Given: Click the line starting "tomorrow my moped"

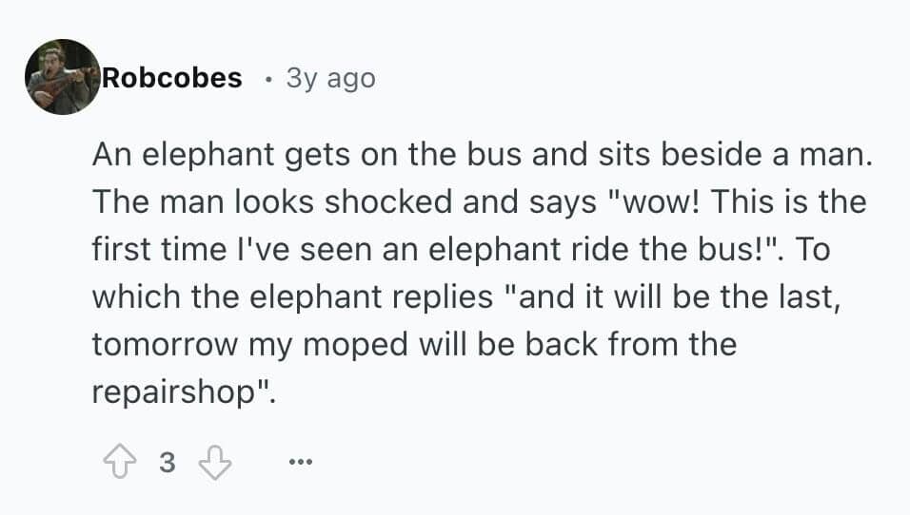Looking at the screenshot, I should pos(414,344).
